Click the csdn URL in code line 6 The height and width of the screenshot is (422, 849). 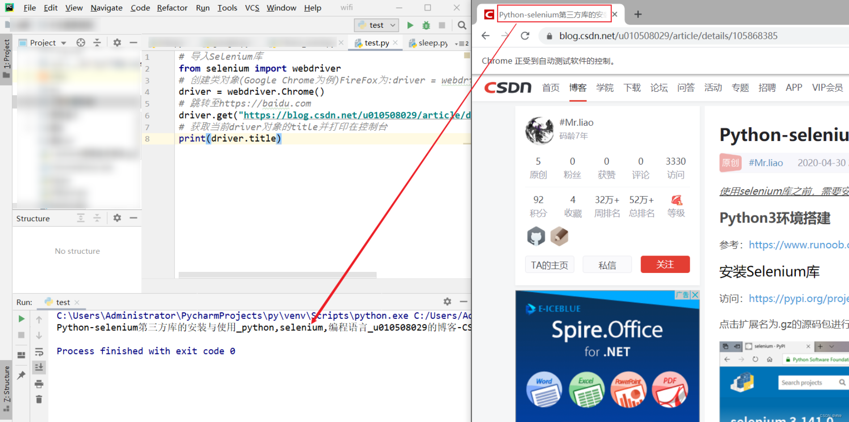(x=357, y=115)
